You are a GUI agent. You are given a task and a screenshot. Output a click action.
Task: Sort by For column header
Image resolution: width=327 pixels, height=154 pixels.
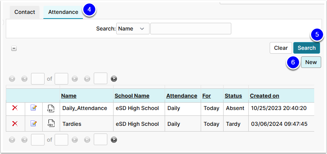coord(207,96)
